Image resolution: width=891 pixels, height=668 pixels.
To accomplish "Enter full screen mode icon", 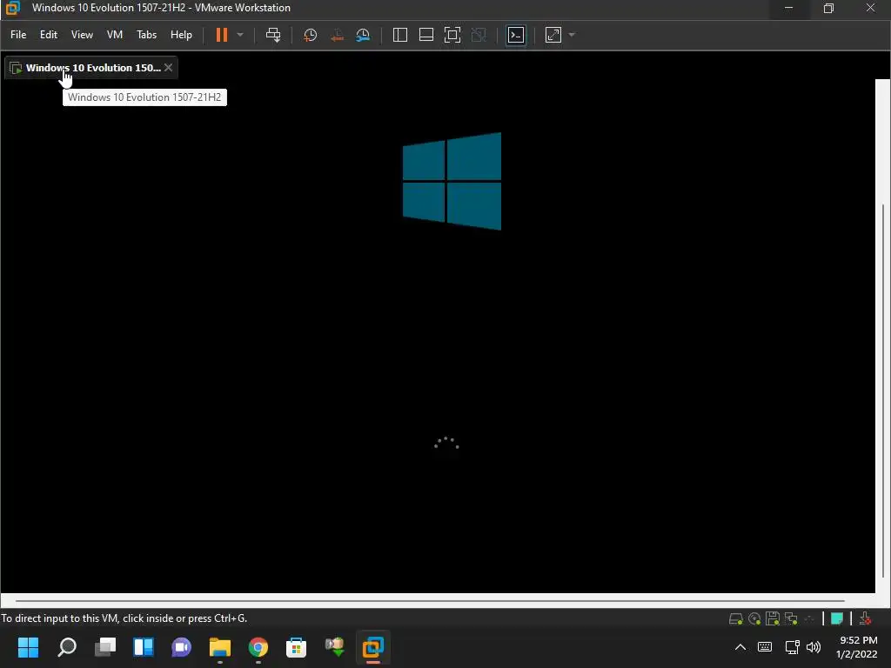I will click(x=452, y=35).
